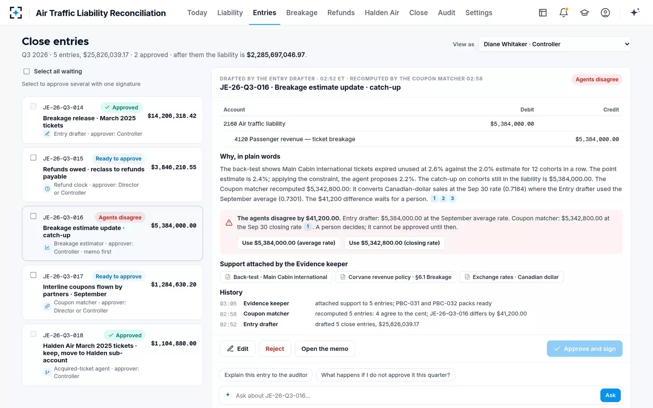
Task: Open citation 2 in the explanation
Action: (443, 199)
